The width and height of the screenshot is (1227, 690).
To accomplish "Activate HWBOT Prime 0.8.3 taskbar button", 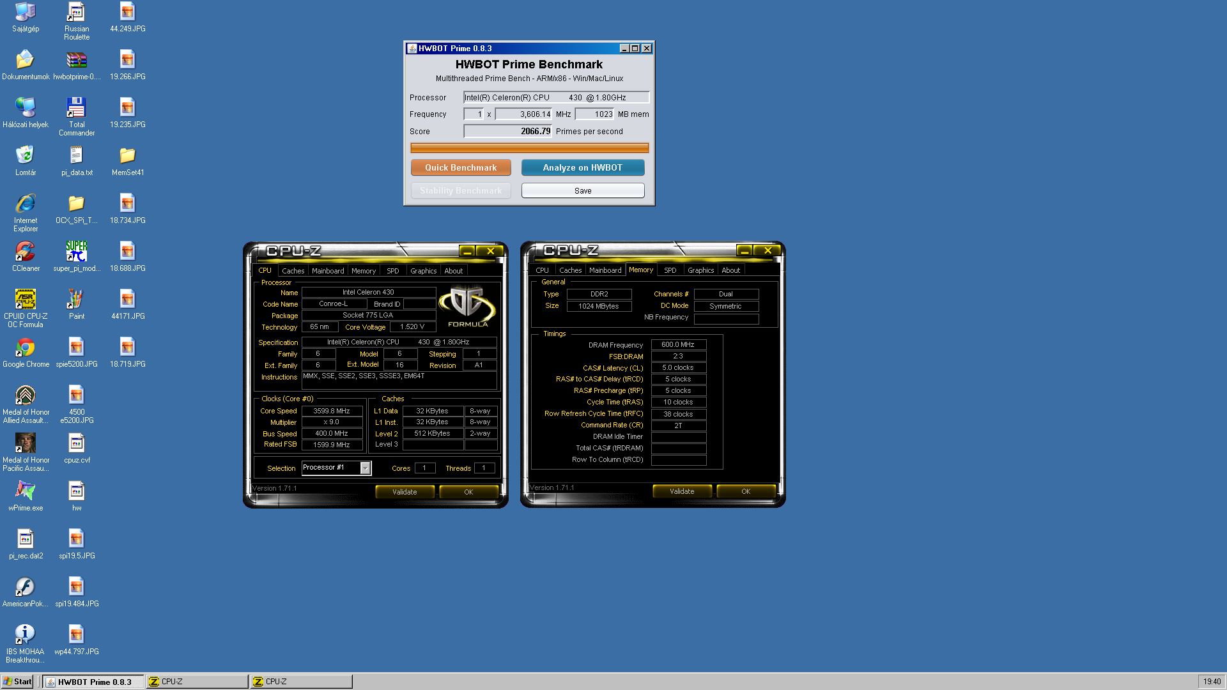I will (x=93, y=682).
